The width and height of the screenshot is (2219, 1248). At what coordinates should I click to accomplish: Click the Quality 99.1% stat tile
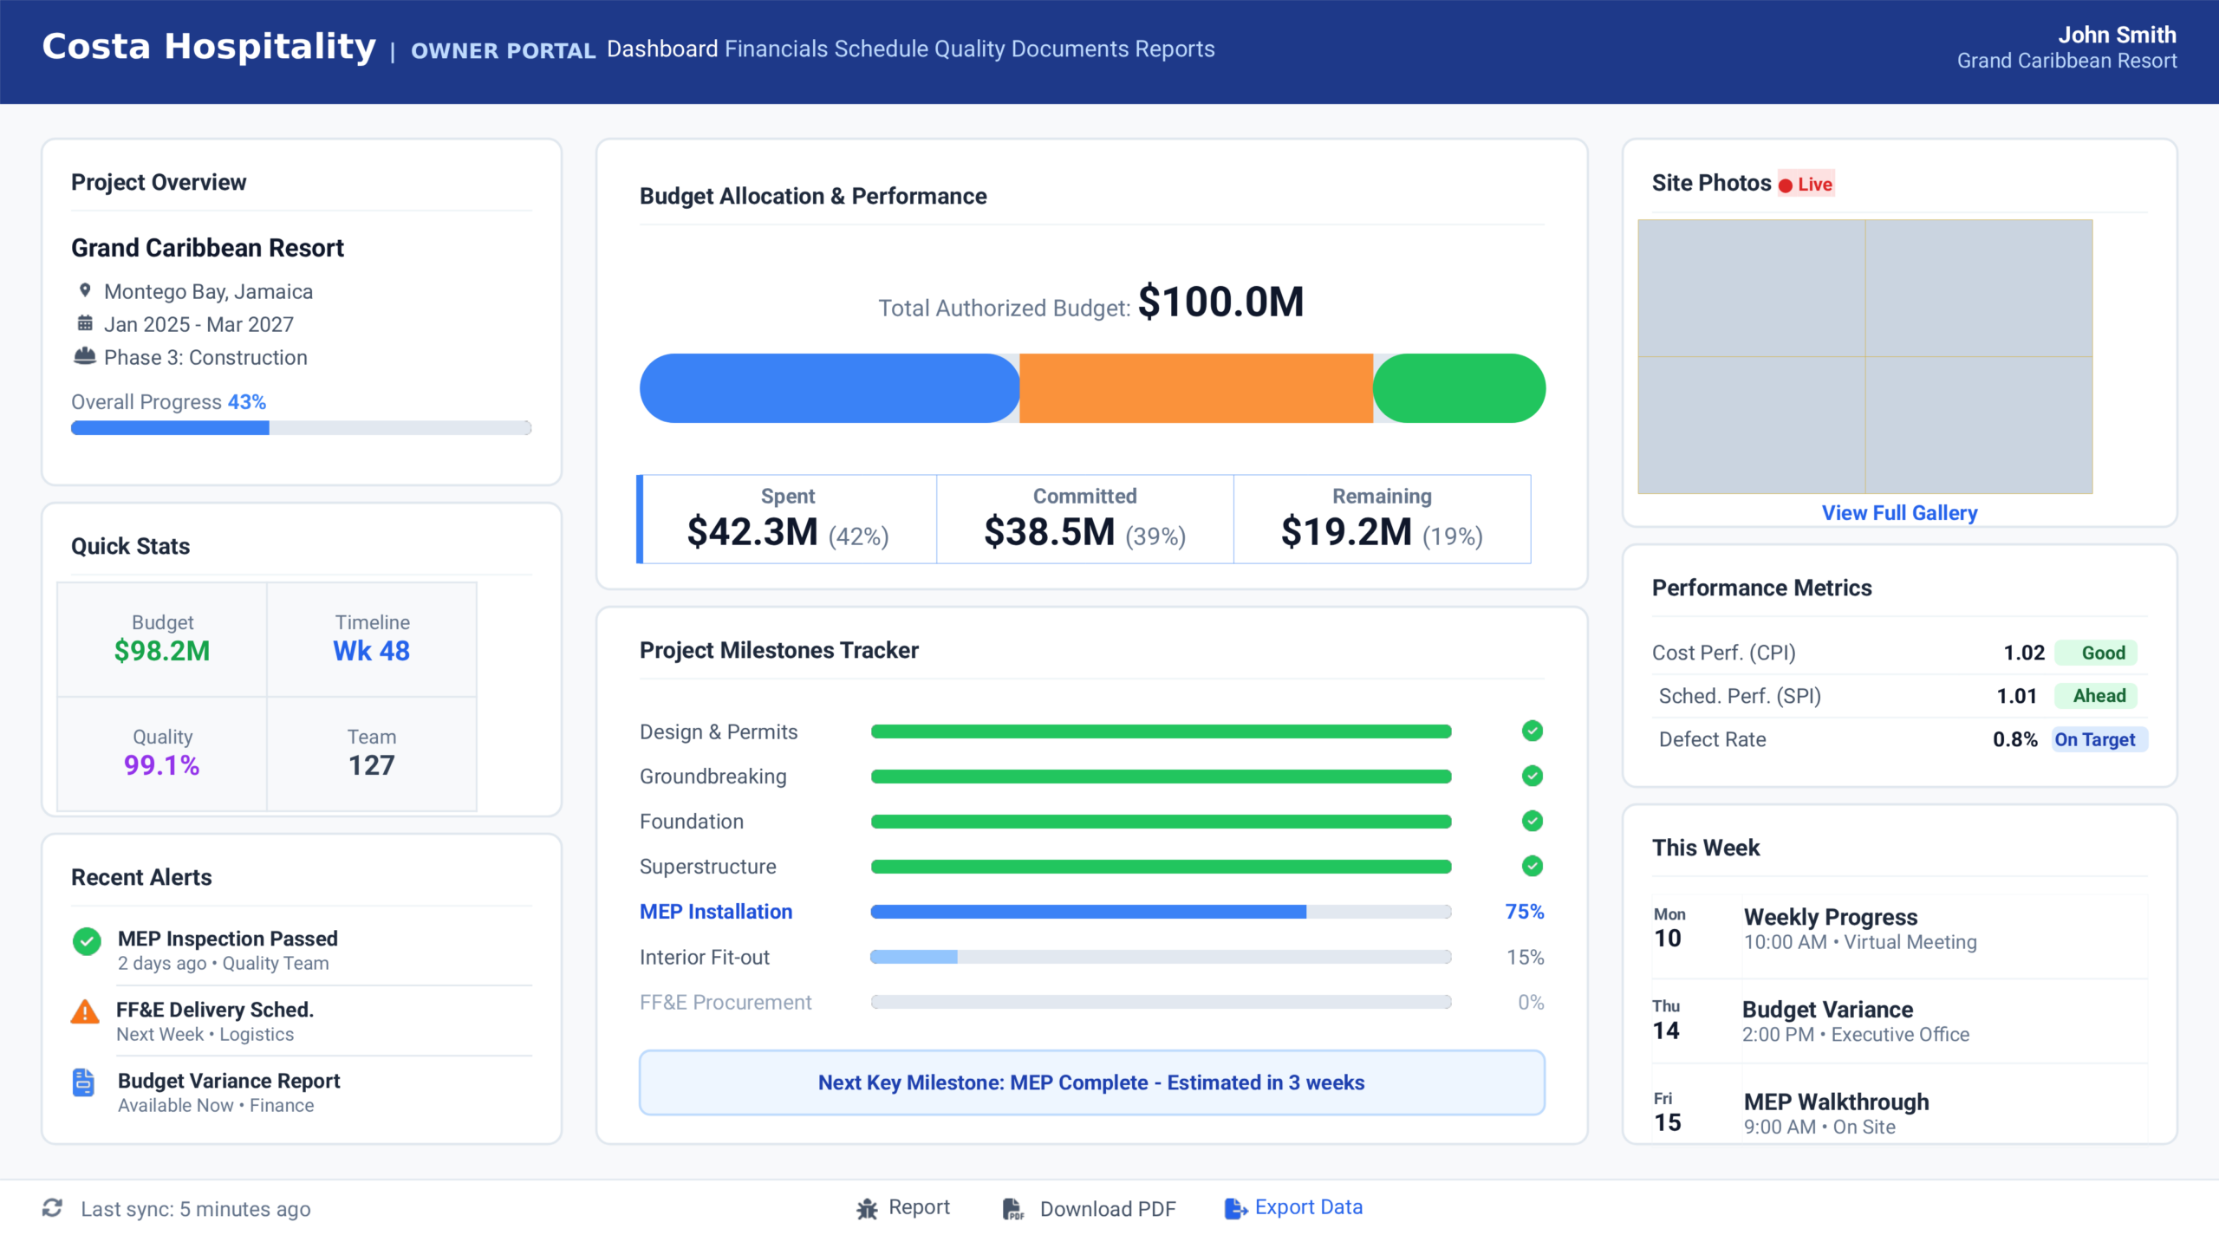pyautogui.click(x=162, y=754)
